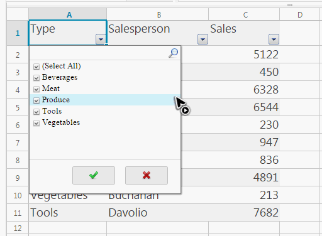The height and width of the screenshot is (236, 322).
Task: Cancel filter with red X button
Action: tap(147, 175)
